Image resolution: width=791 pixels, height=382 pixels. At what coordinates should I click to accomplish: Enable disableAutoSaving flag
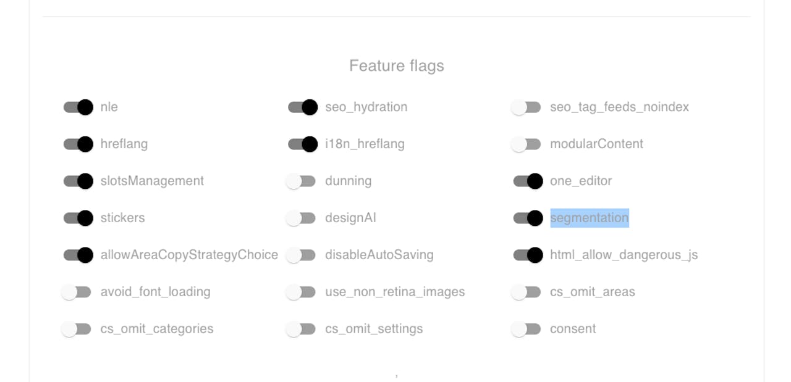[x=302, y=255]
